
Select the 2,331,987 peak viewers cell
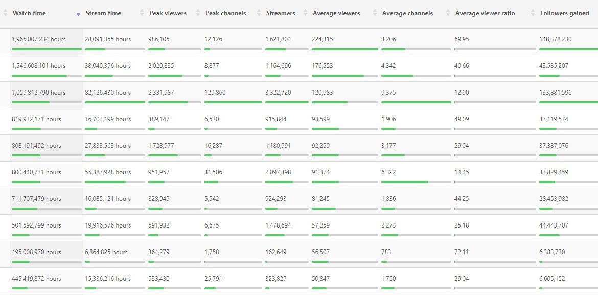(x=161, y=93)
